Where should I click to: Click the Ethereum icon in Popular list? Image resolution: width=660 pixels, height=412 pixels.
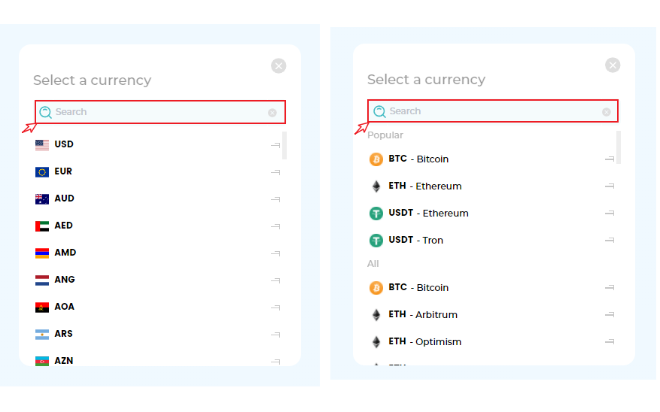point(376,186)
